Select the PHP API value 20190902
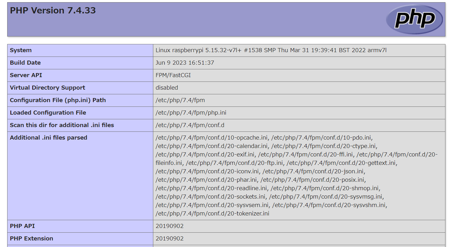This screenshot has height=247, width=452. 170,226
